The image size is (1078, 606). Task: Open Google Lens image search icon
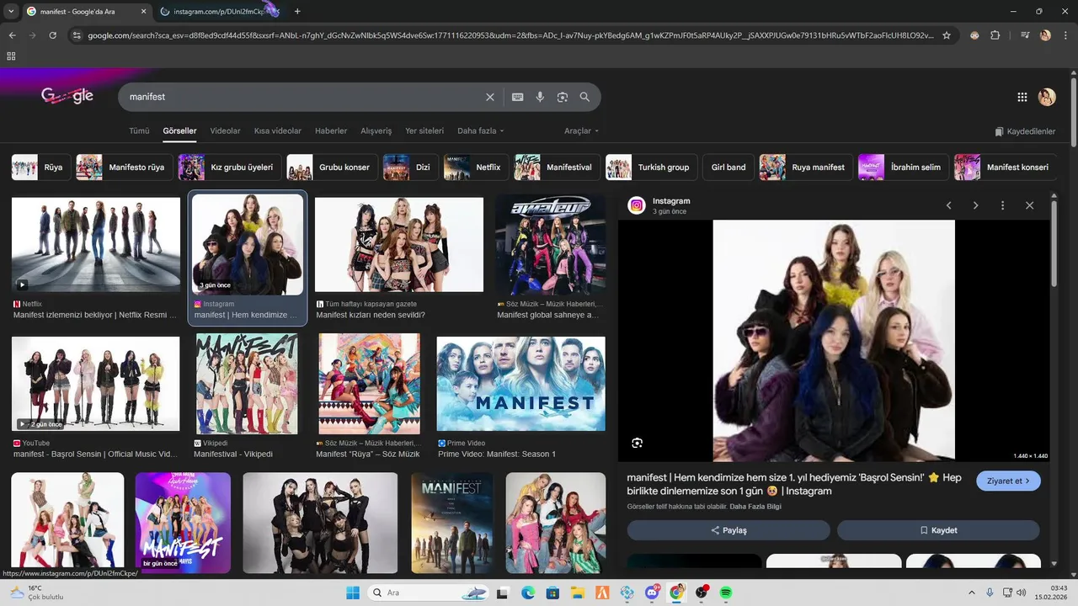[x=563, y=97]
